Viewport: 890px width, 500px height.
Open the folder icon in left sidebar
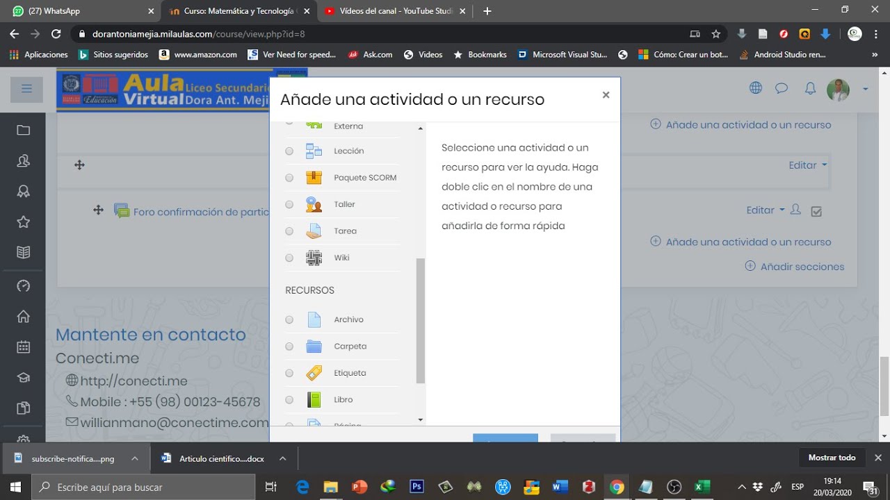click(x=23, y=130)
